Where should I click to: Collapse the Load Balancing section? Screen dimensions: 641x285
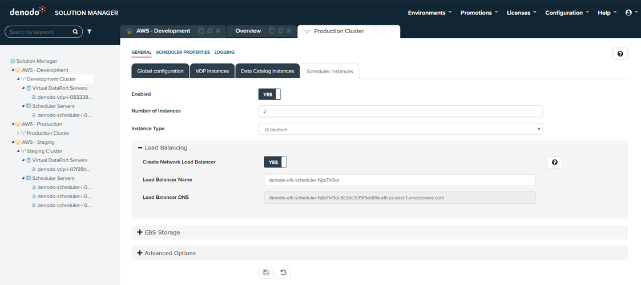[140, 147]
